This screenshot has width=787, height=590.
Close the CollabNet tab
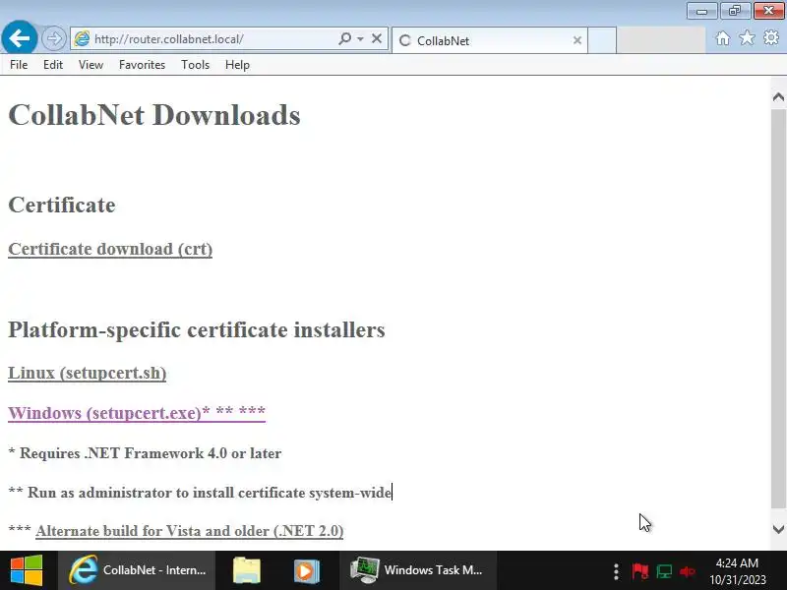[577, 40]
